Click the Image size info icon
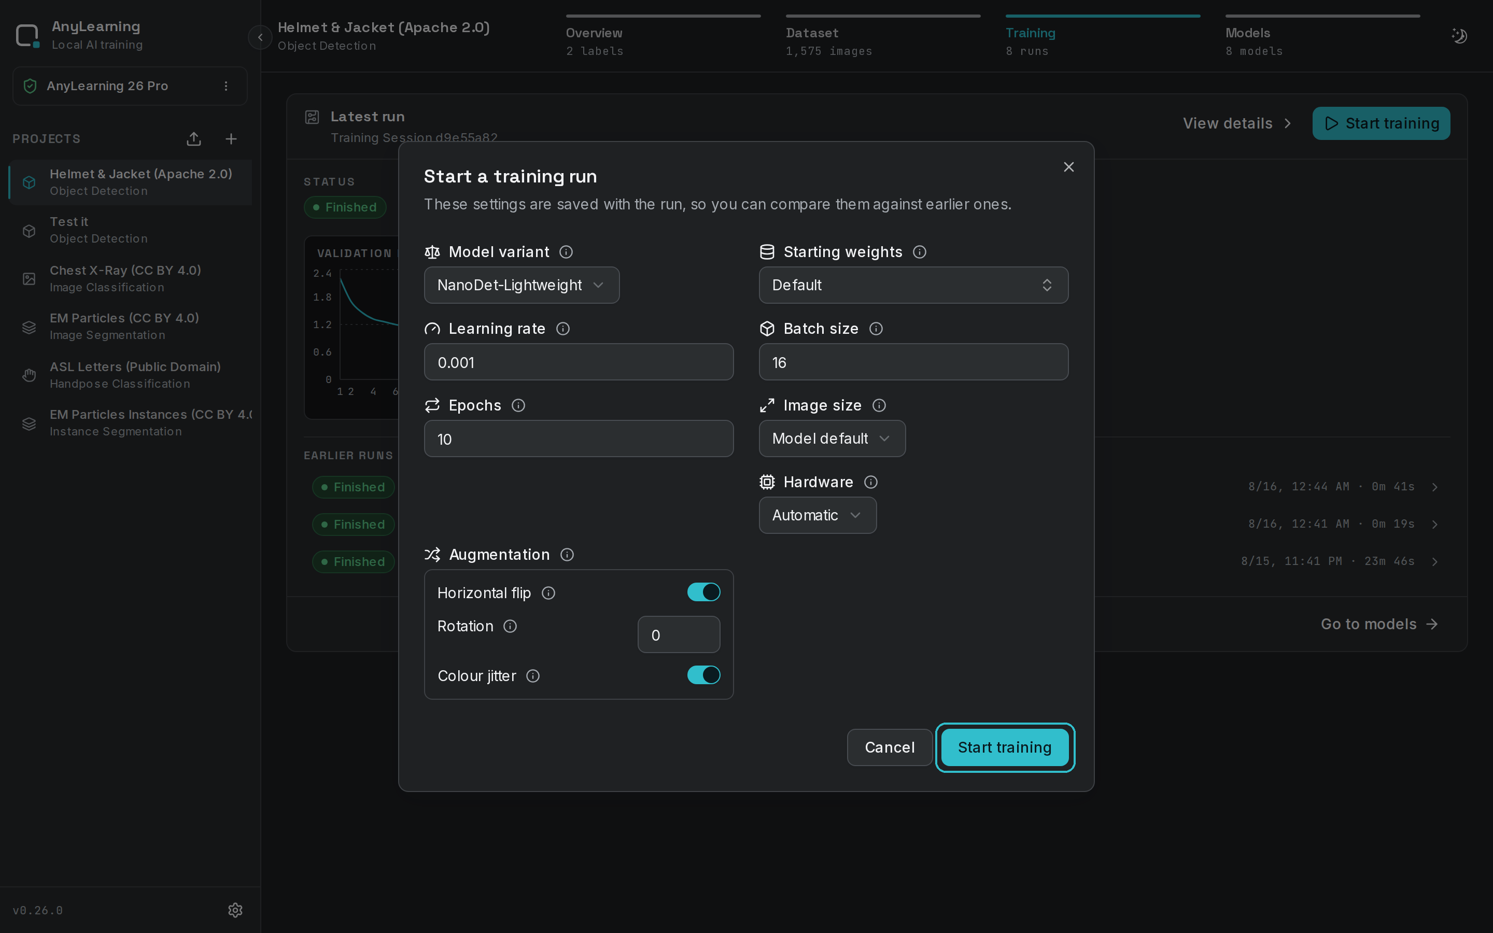The image size is (1493, 933). click(879, 405)
